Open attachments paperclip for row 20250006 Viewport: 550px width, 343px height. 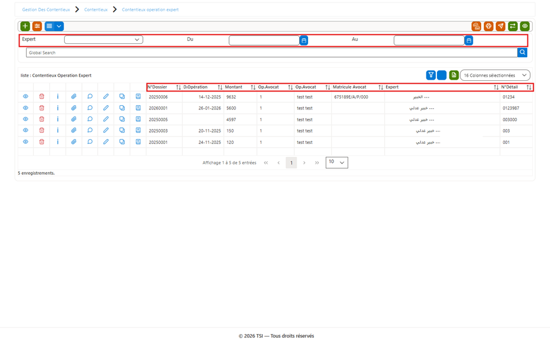(74, 96)
